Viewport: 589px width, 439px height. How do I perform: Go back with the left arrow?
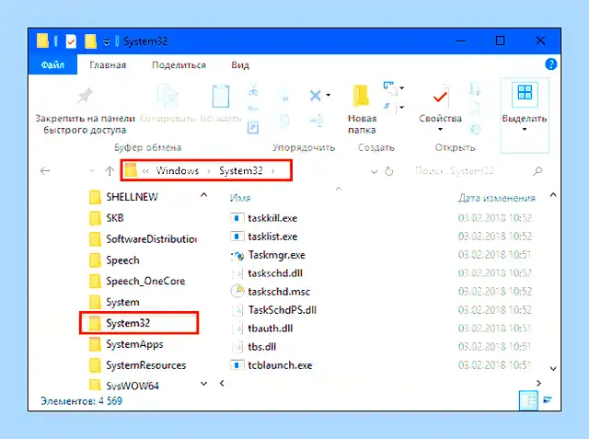[x=45, y=171]
